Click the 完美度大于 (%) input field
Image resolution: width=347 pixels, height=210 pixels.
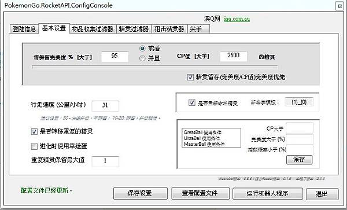[300, 139]
